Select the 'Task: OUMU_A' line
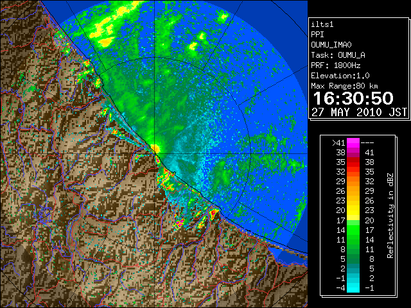 (x=338, y=55)
